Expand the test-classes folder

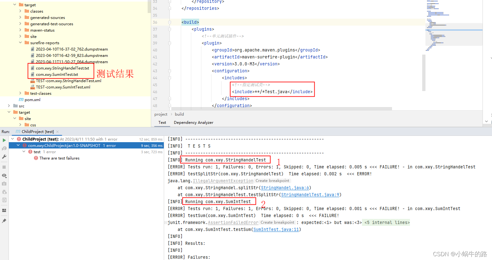coord(20,93)
